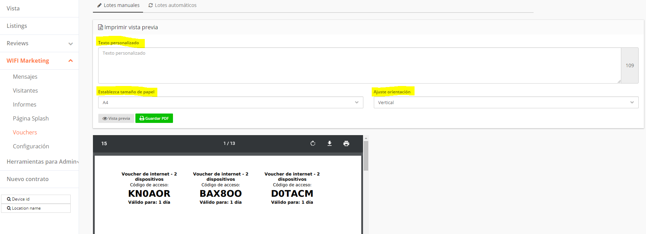Switch to Lotes automáticos tab

[x=172, y=6]
